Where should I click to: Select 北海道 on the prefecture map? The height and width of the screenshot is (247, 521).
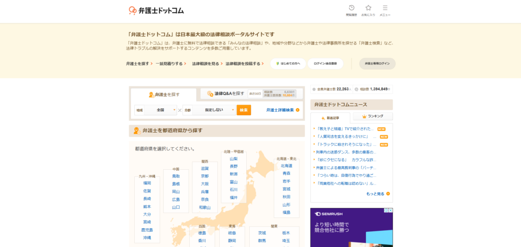pyautogui.click(x=286, y=166)
